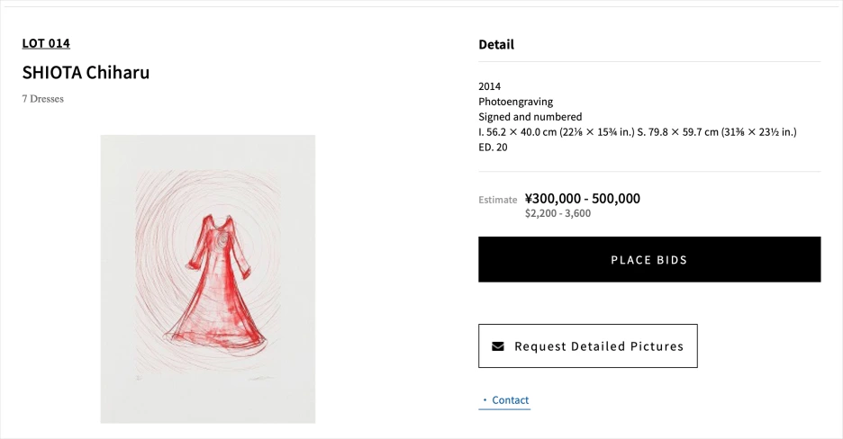Open the LOT 014 link
Screen dimensions: 843x439
pyautogui.click(x=46, y=43)
